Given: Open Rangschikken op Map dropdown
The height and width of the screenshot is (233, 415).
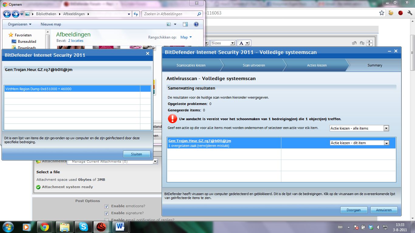Looking at the screenshot, I should 186,37.
